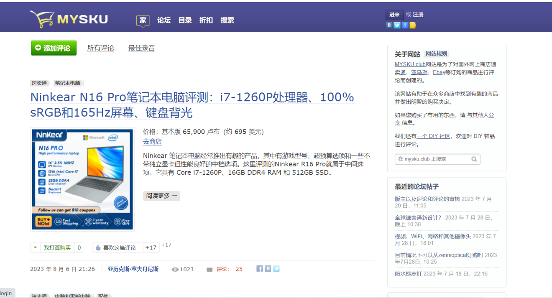This screenshot has width=552, height=298.
Task: Click the magnifier icon in the sidebar search box
Action: point(474,159)
